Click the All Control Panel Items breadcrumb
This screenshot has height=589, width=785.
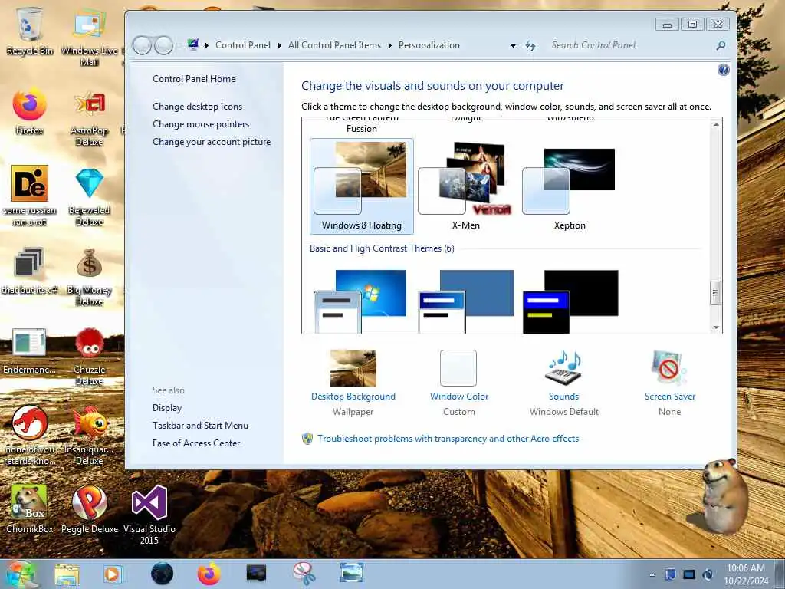coord(334,45)
